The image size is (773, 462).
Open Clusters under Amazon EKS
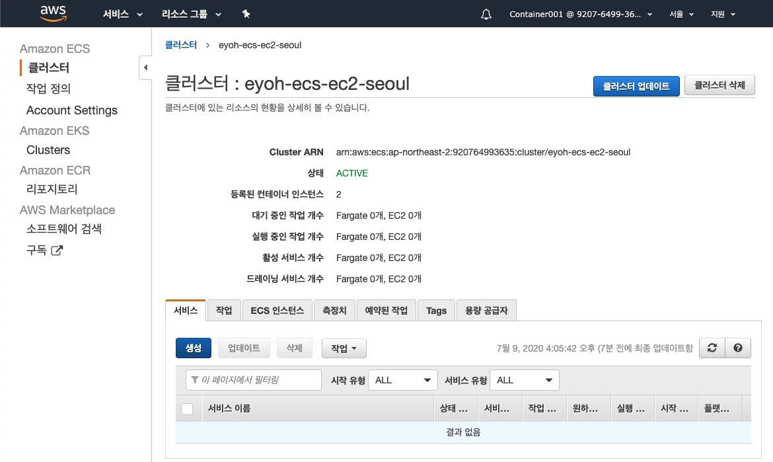click(48, 150)
